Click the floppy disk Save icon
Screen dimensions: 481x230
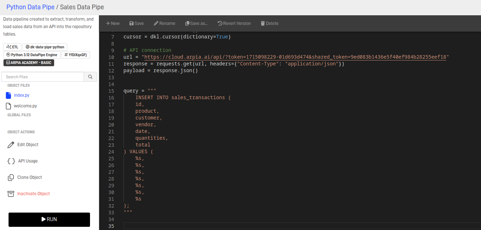tap(131, 23)
